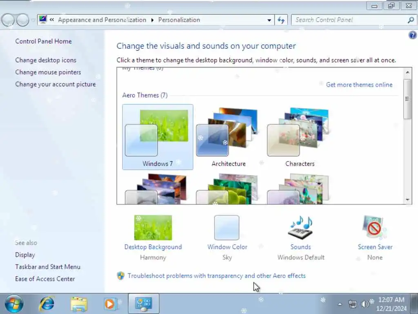The height and width of the screenshot is (314, 418).
Task: Click the Control Panel taskbar button
Action: (144, 304)
